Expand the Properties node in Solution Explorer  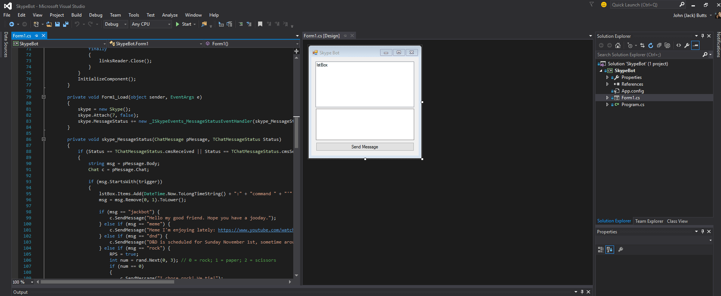pyautogui.click(x=607, y=77)
